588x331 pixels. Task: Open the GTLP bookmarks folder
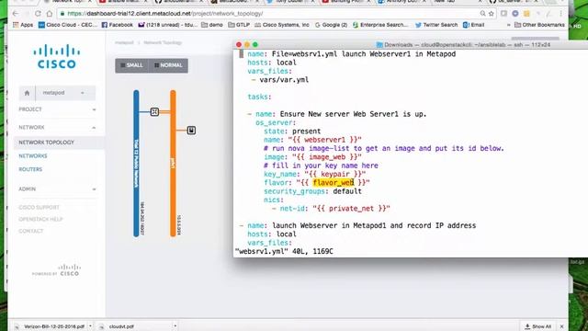[x=239, y=25]
